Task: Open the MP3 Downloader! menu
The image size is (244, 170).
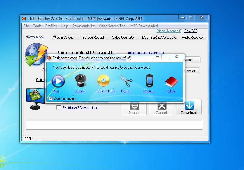Action: point(144,26)
